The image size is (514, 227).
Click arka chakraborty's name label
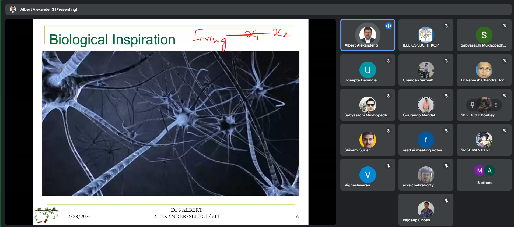[418, 185]
